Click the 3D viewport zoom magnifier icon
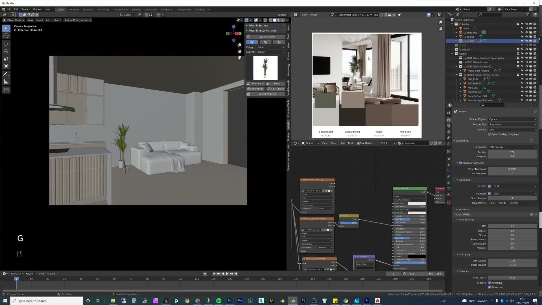This screenshot has height=305, width=542. pos(239,45)
